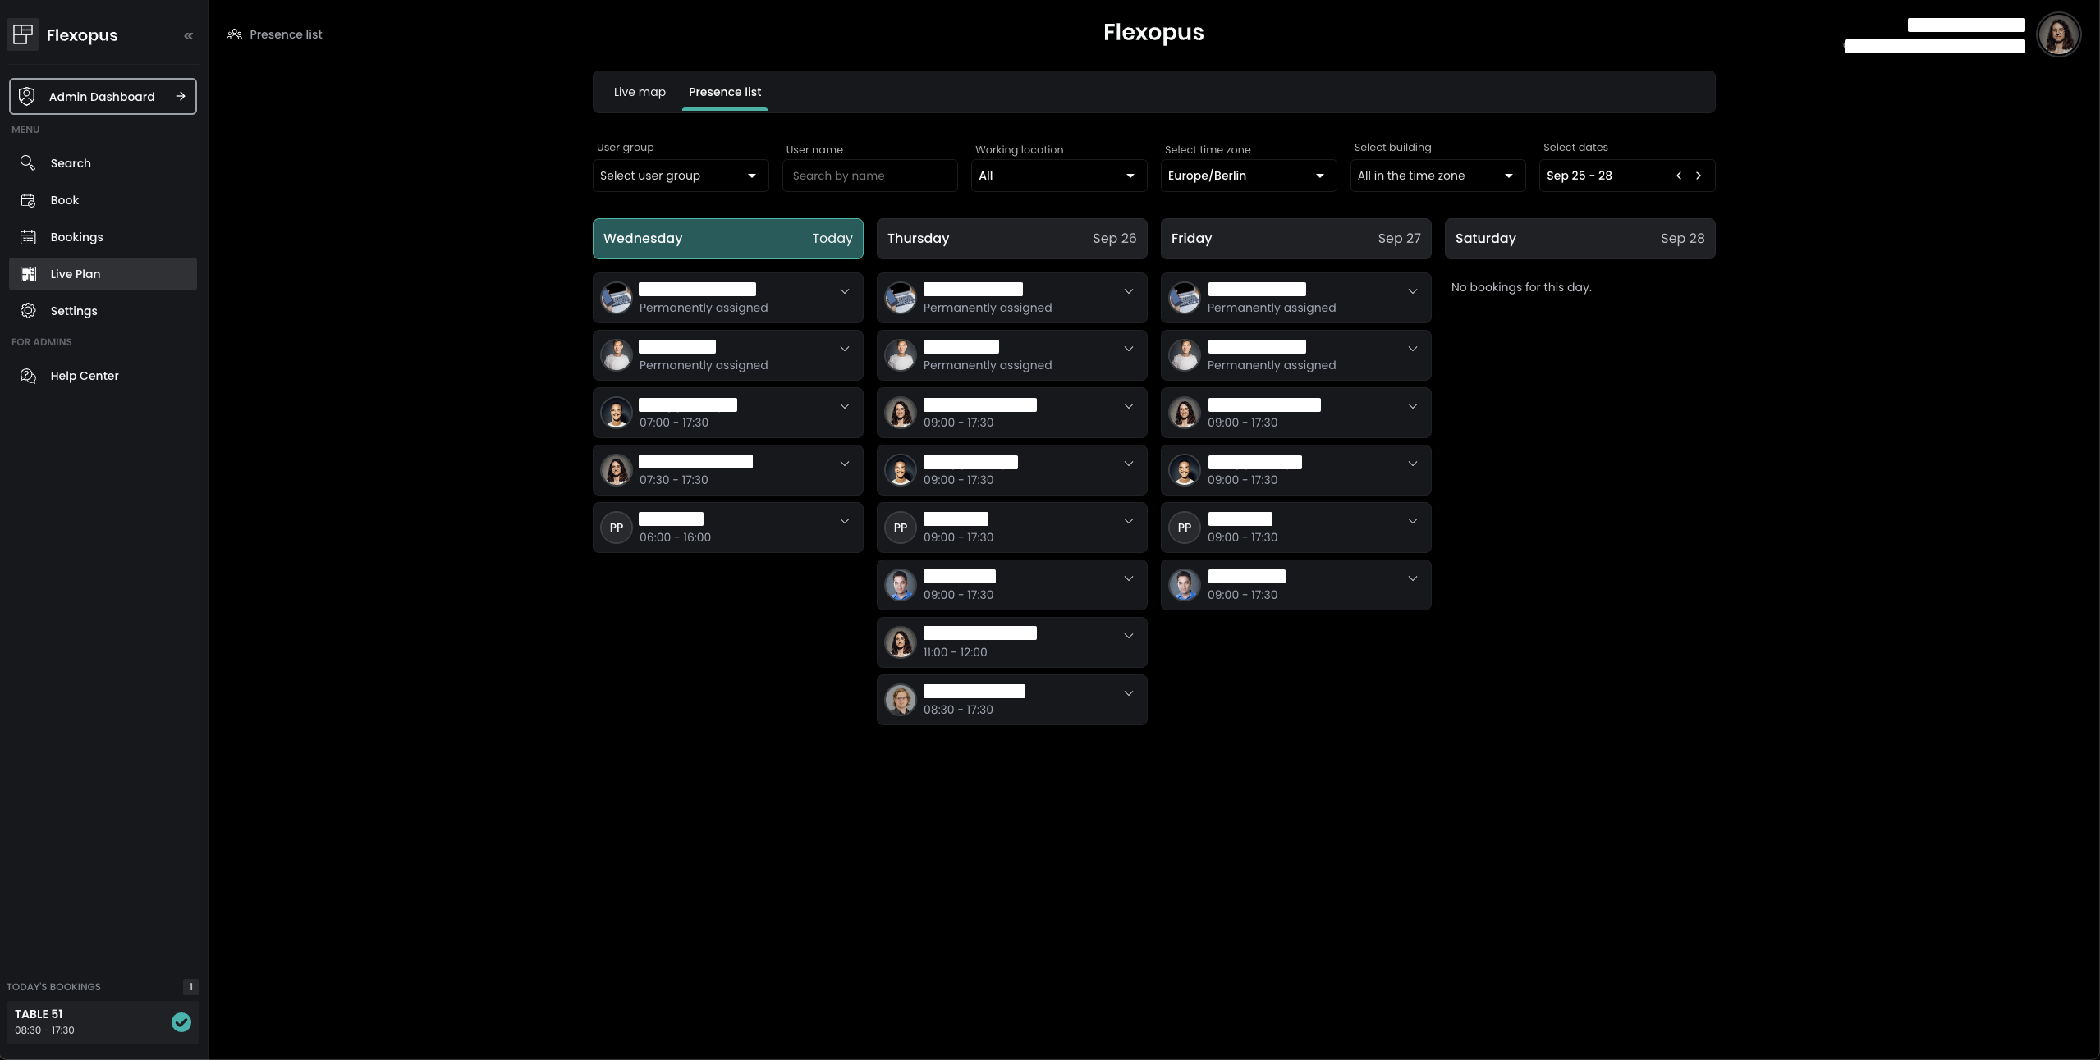Image resolution: width=2100 pixels, height=1060 pixels.
Task: Open Bookings via its calendar icon
Action: [28, 237]
